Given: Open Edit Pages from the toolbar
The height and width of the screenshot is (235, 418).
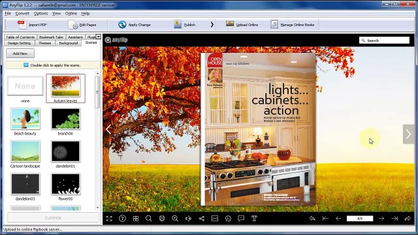Looking at the screenshot, I should (82, 25).
